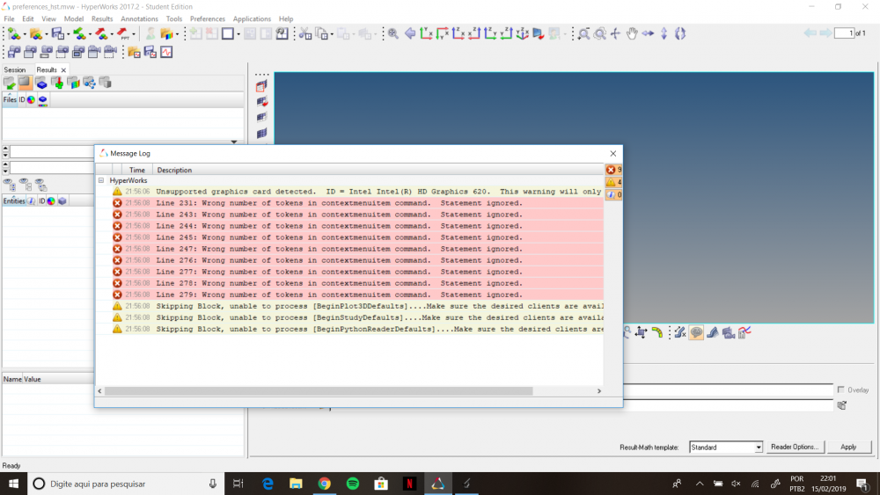Open the Results menu

point(101,18)
